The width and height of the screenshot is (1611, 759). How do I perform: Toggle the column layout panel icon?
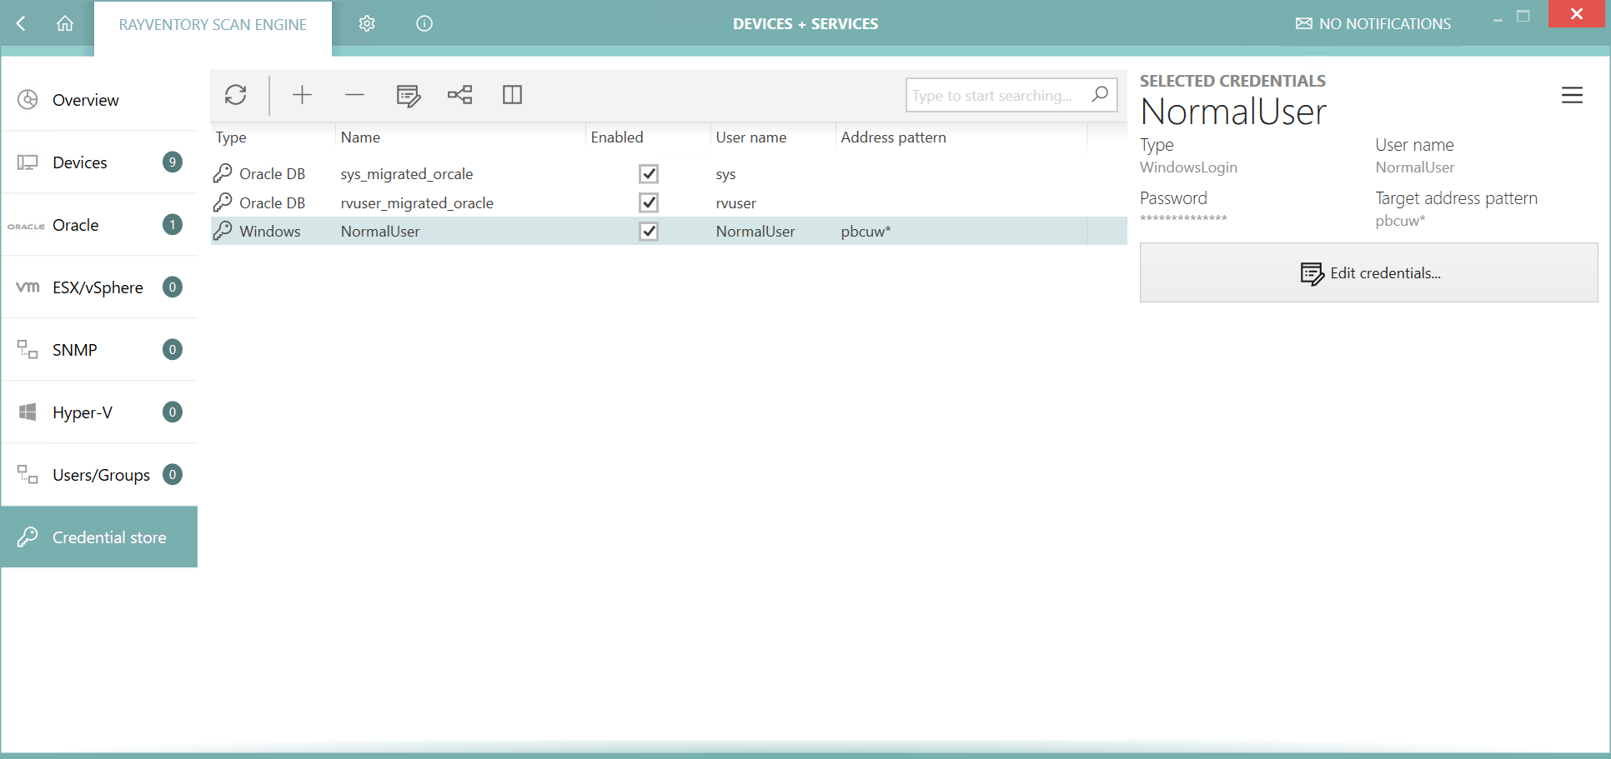pyautogui.click(x=512, y=95)
